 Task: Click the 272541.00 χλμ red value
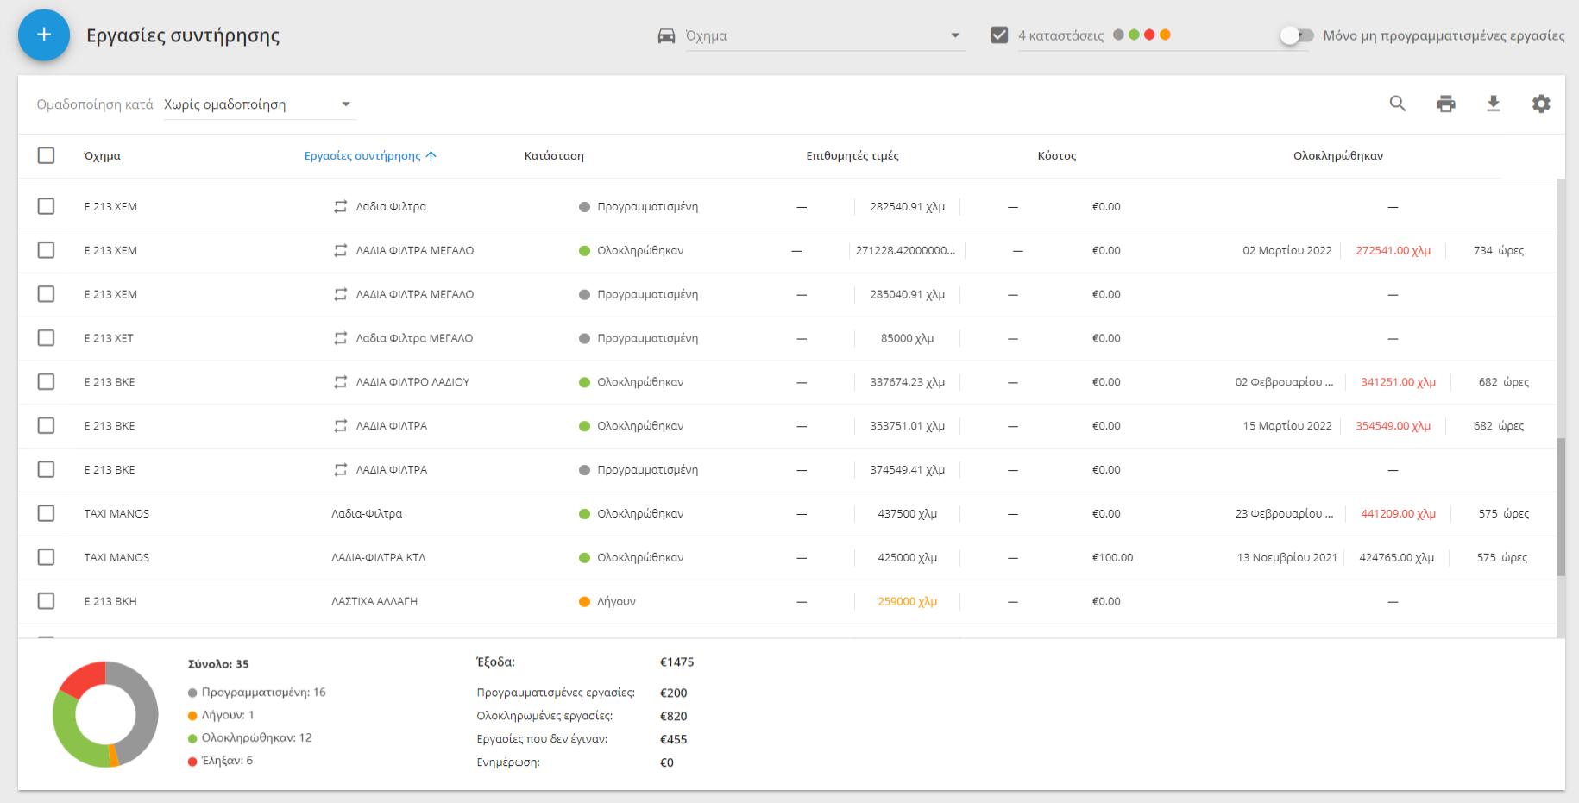point(1393,251)
